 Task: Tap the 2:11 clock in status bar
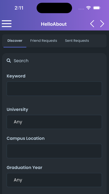click(x=19, y=8)
